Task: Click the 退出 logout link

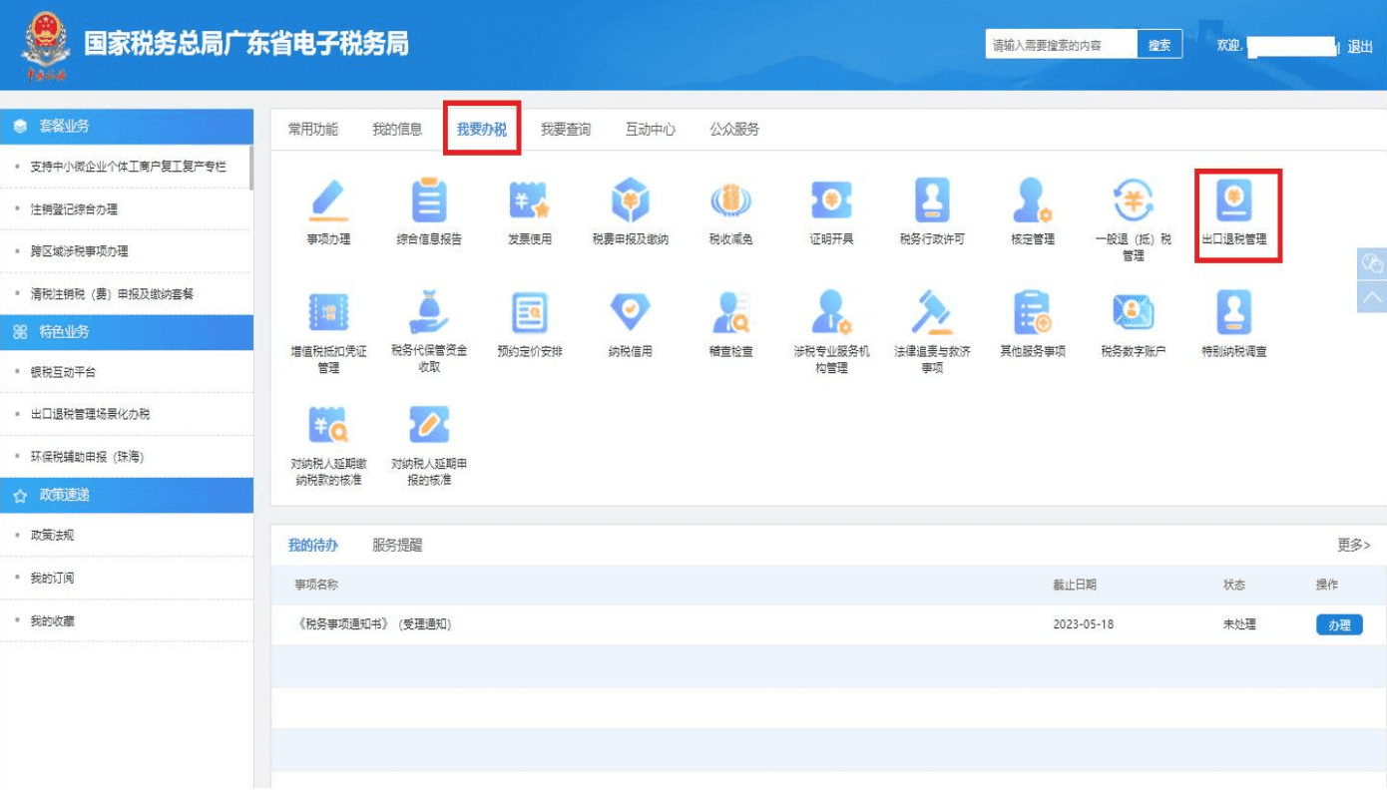Action: tap(1360, 46)
